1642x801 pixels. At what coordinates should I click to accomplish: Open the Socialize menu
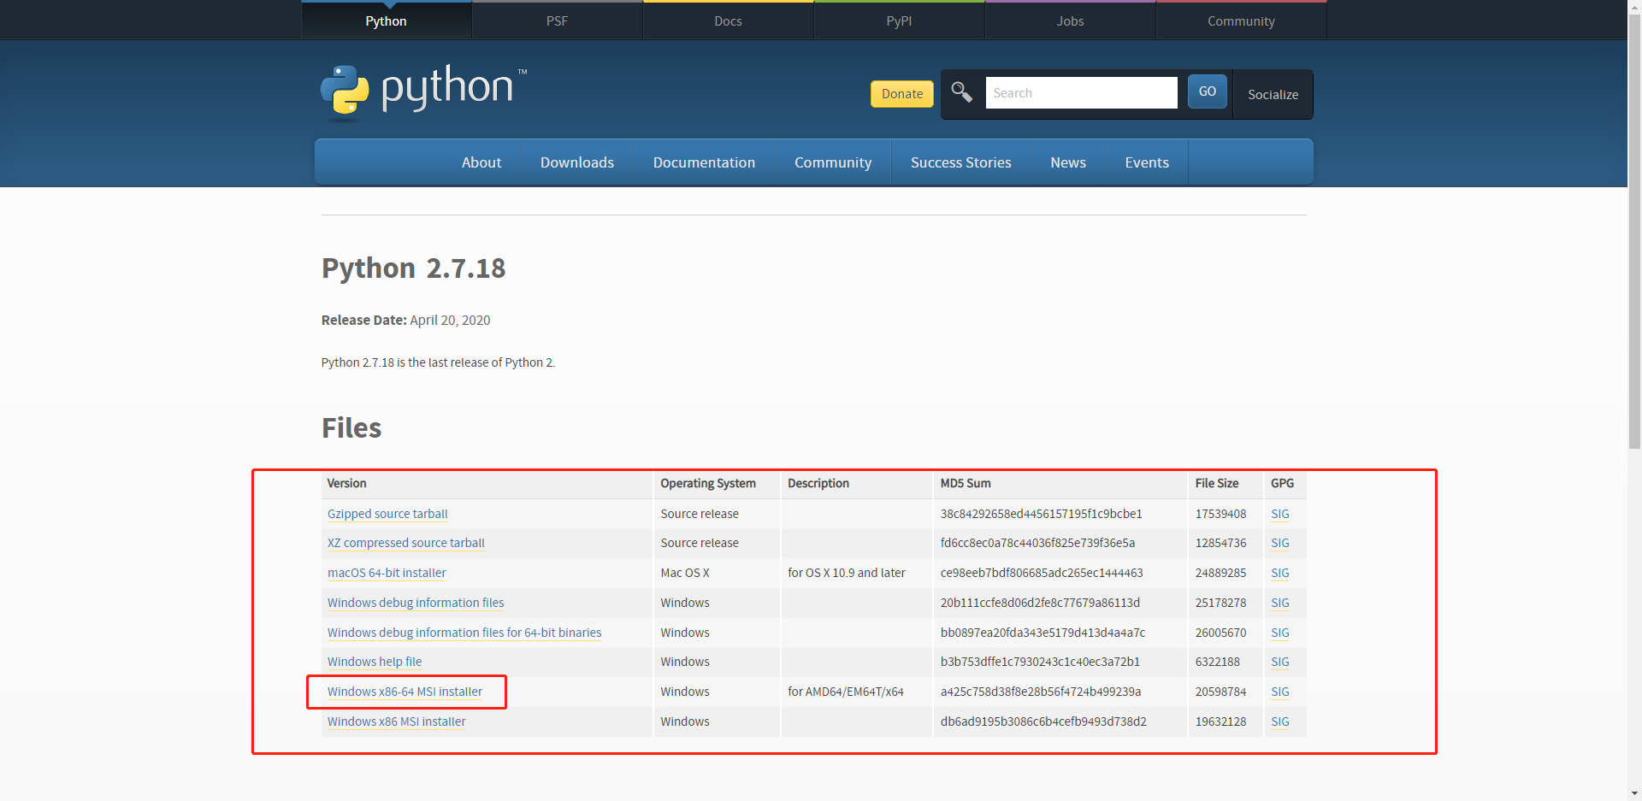1273,94
